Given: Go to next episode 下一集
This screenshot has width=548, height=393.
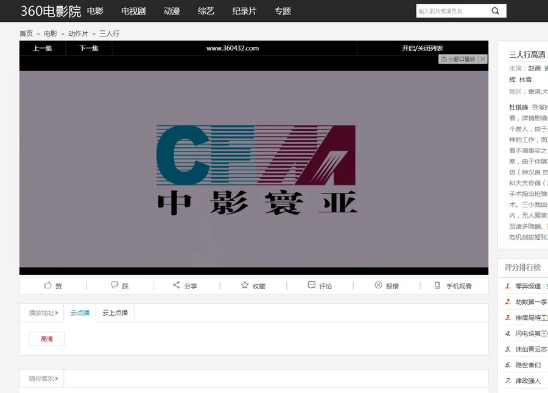Looking at the screenshot, I should point(89,48).
